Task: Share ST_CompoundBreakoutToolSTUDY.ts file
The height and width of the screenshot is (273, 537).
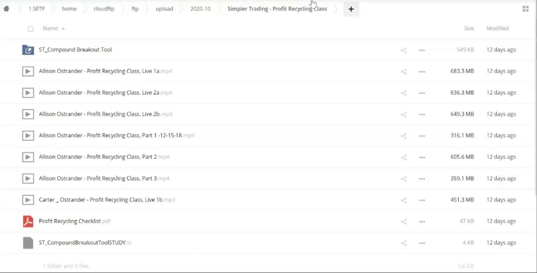Action: (403, 243)
